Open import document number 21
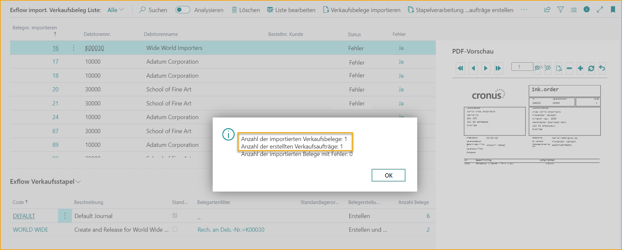This screenshot has width=622, height=250. pos(55,103)
